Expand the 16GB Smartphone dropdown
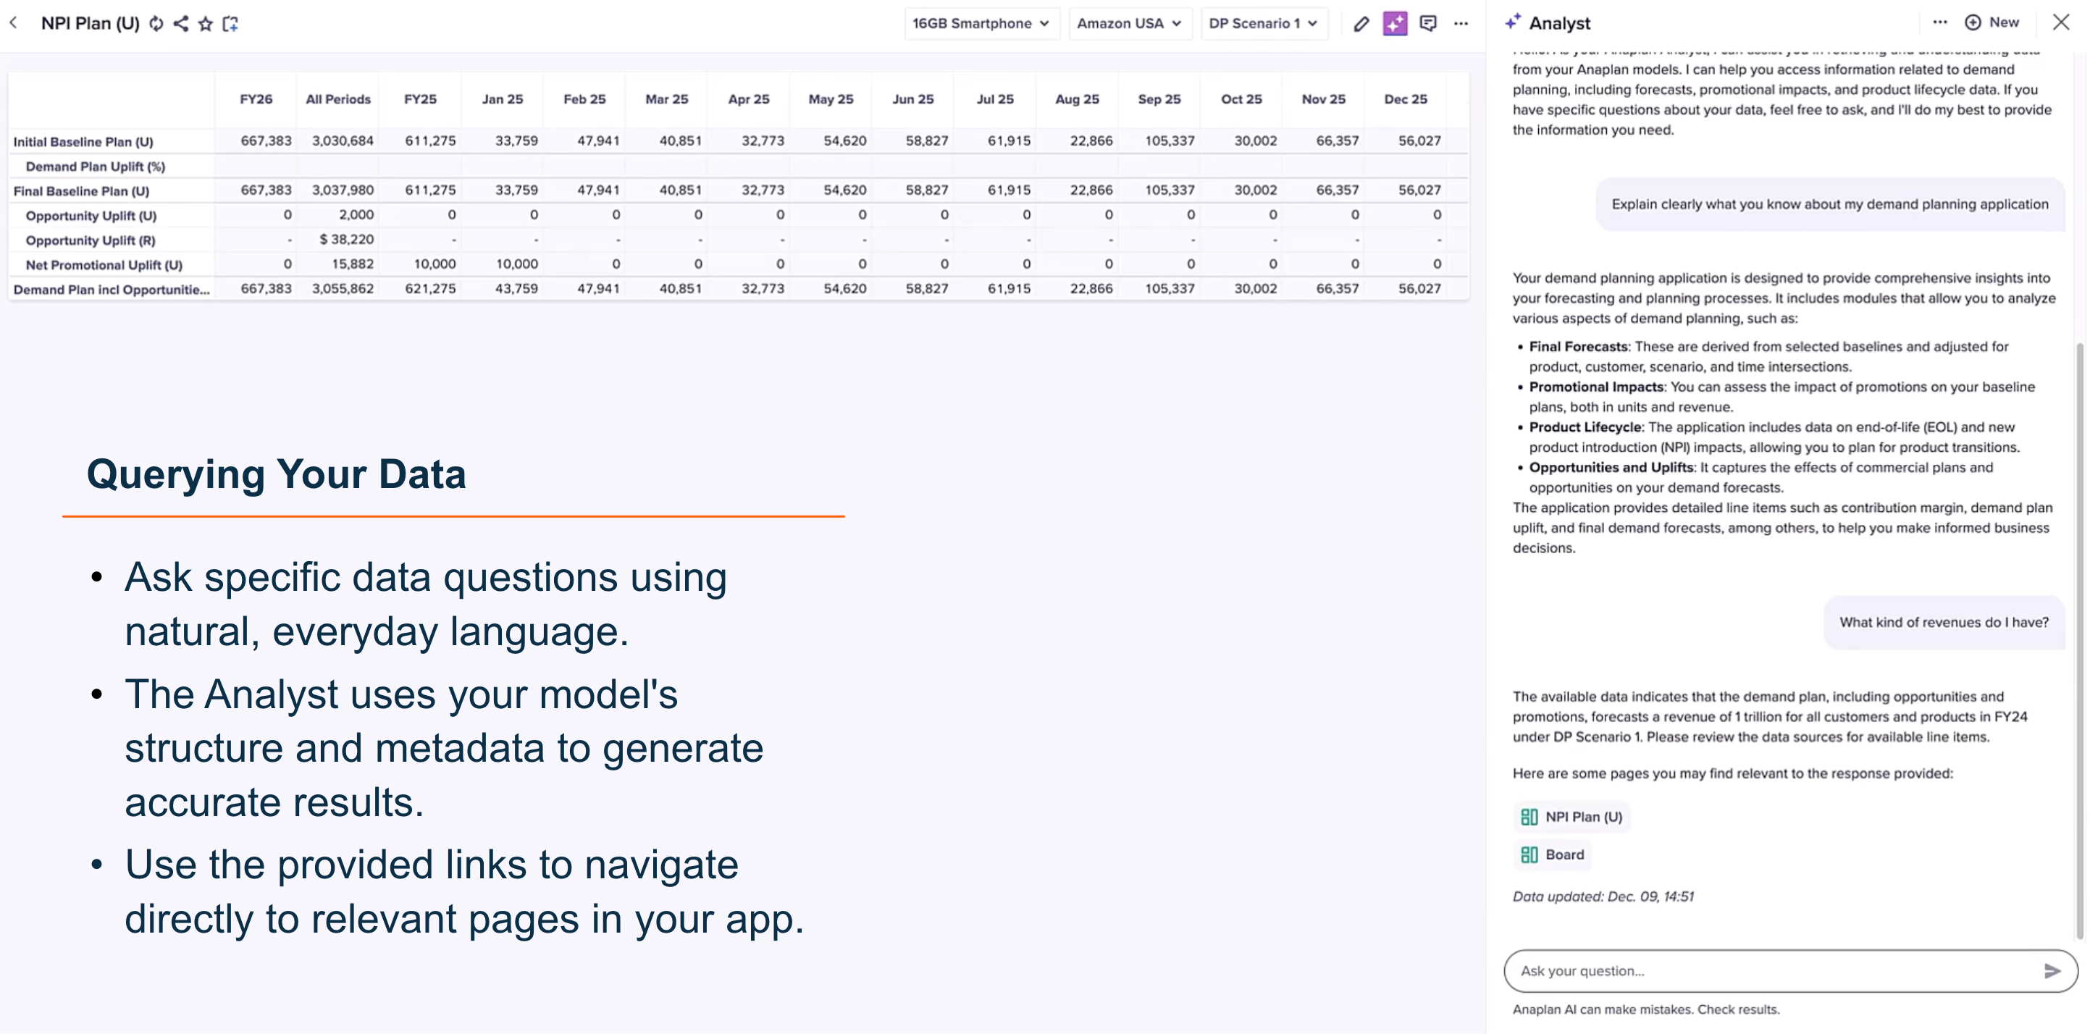Viewport: 2090px width, 1034px height. pos(980,23)
